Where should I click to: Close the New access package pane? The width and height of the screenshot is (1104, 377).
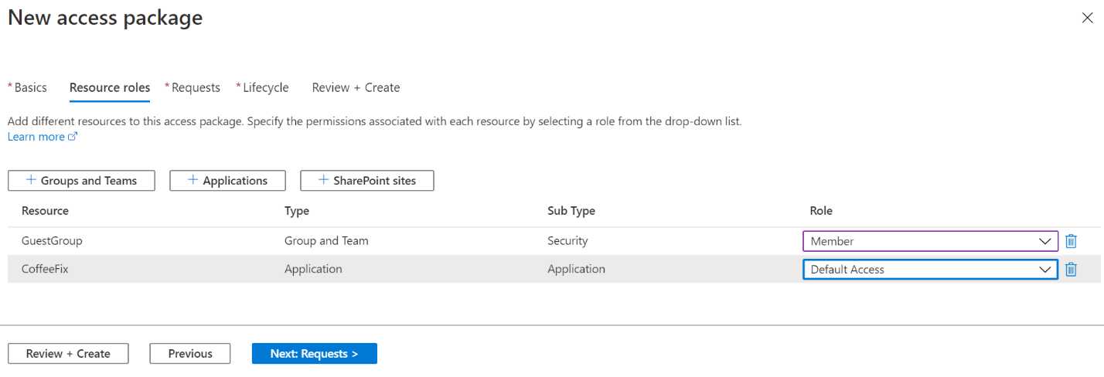click(1087, 19)
